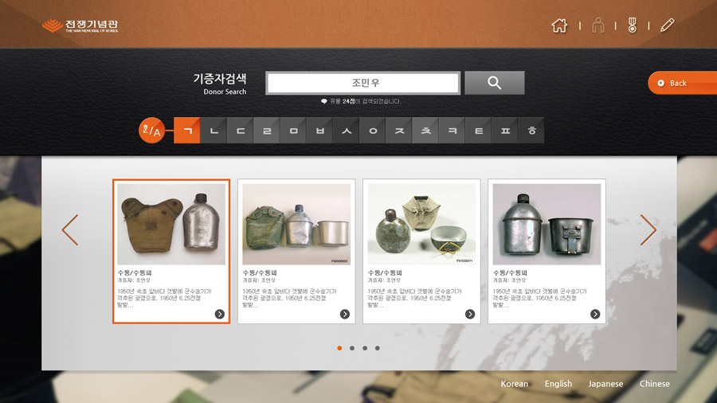Open the memorial gate icon in header

pyautogui.click(x=598, y=25)
